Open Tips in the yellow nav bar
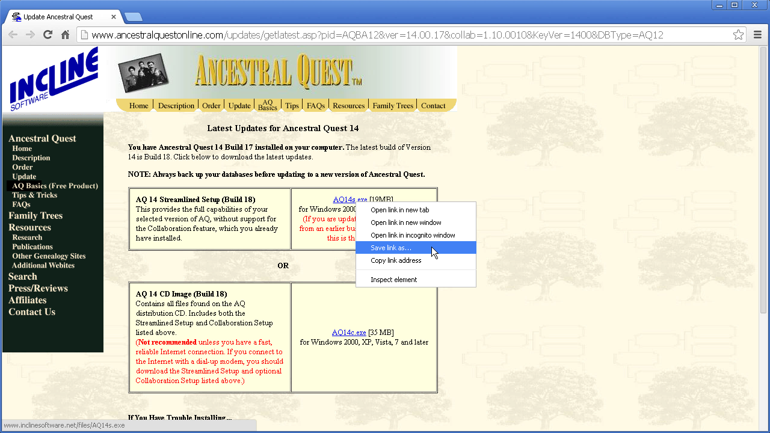 (x=292, y=106)
